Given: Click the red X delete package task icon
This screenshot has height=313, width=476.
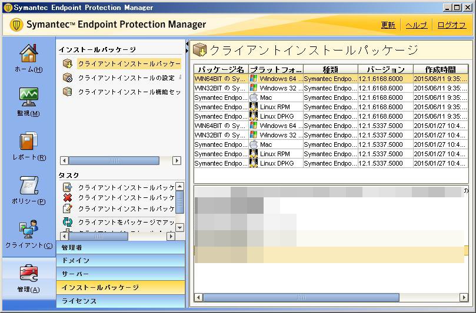Looking at the screenshot, I should tap(68, 197).
